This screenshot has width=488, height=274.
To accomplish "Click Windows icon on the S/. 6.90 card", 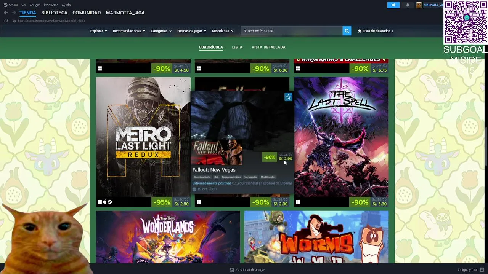I will 199,68.
